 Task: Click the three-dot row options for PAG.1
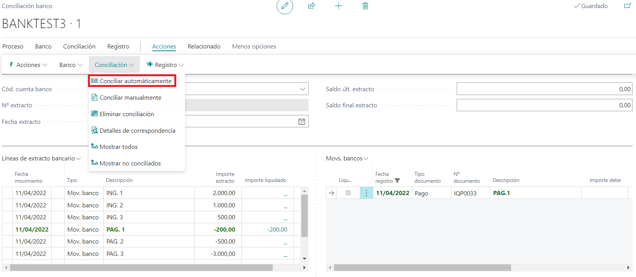coord(366,193)
